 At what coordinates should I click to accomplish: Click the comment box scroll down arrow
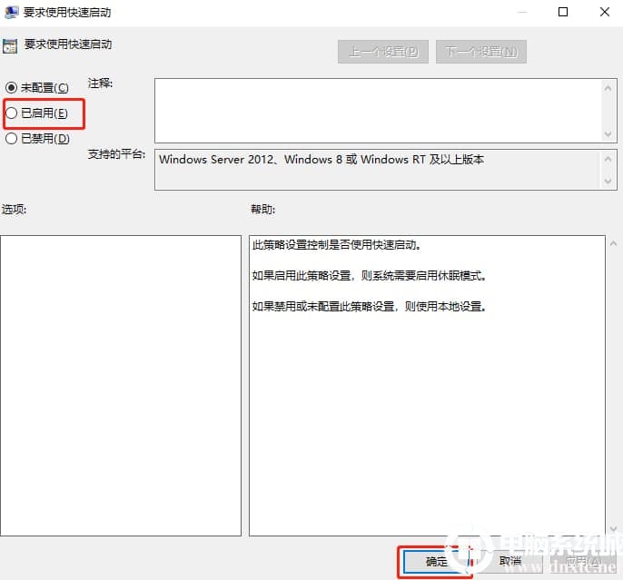tap(608, 133)
